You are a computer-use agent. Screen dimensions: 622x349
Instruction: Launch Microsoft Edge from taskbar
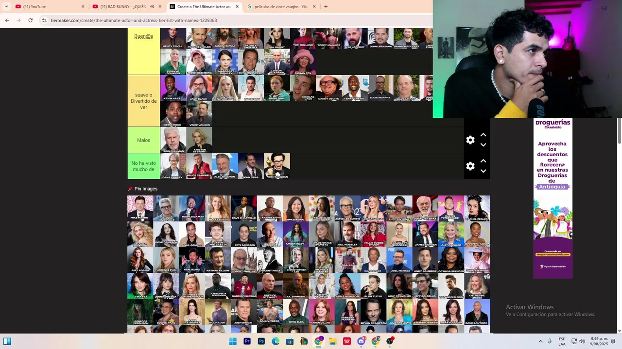[276, 341]
